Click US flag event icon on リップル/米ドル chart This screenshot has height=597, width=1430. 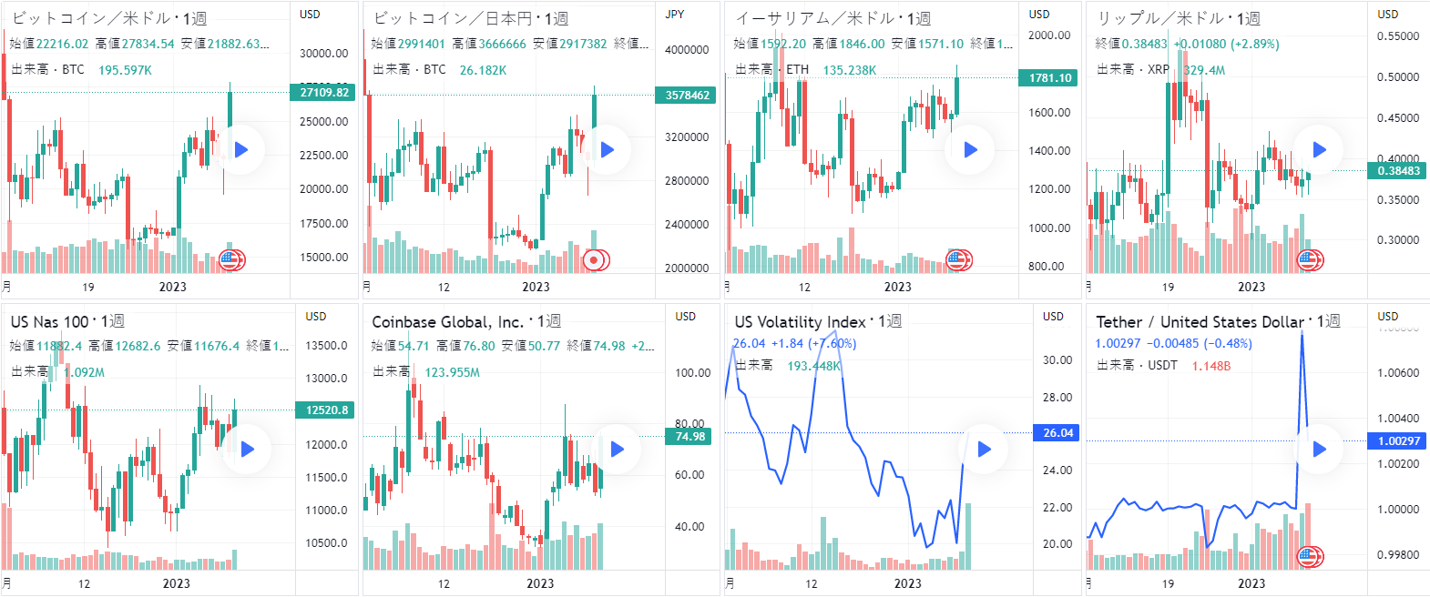[x=1310, y=260]
